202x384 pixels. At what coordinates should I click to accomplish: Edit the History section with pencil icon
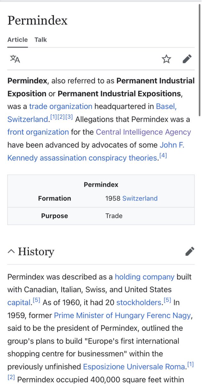point(190,252)
